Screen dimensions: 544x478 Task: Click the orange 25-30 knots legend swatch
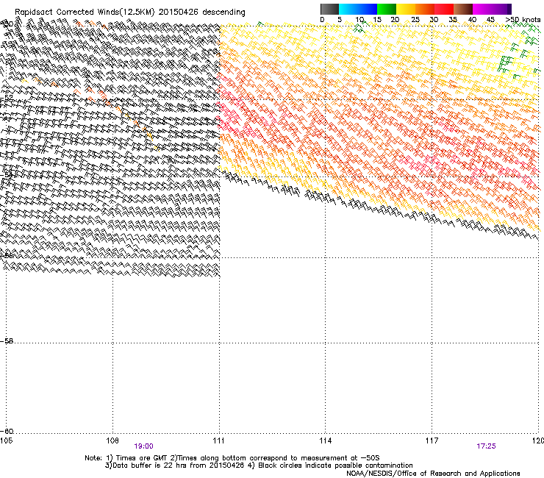(425, 9)
